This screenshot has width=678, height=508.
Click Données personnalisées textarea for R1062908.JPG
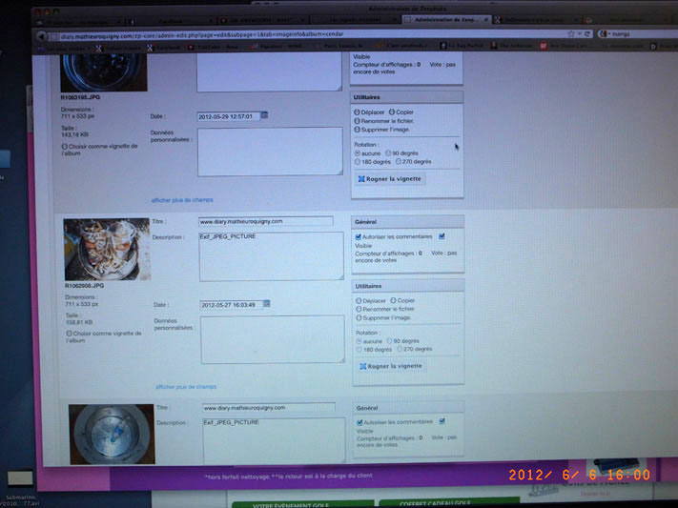tap(273, 339)
